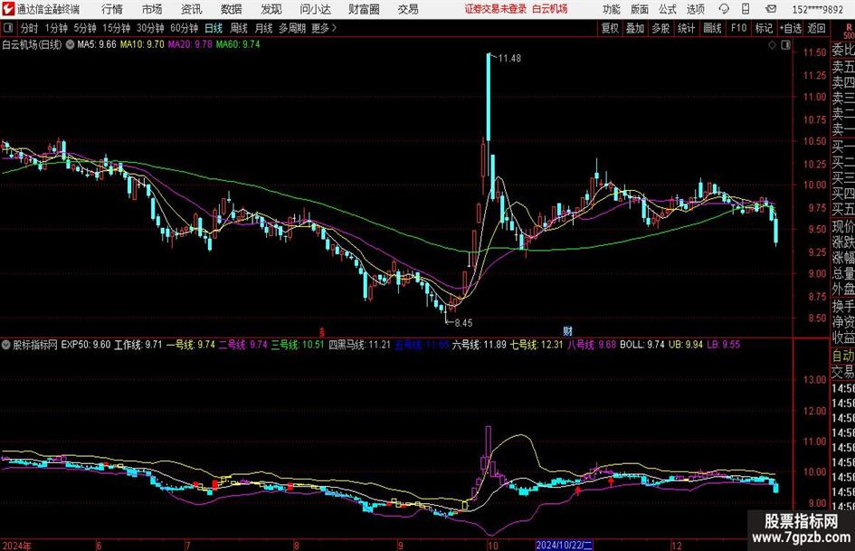This screenshot has width=855, height=551.
Task: Click the MA10: 9.70 label
Action: (x=142, y=44)
